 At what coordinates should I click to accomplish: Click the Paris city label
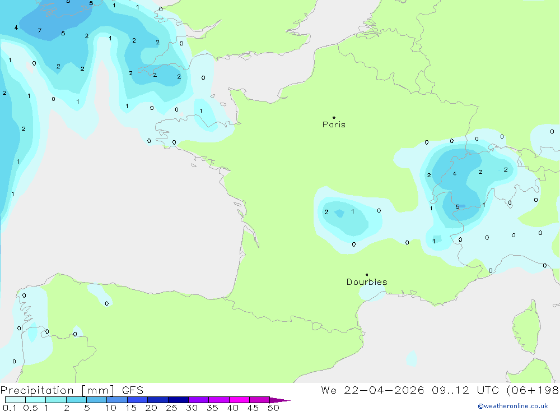334,124
